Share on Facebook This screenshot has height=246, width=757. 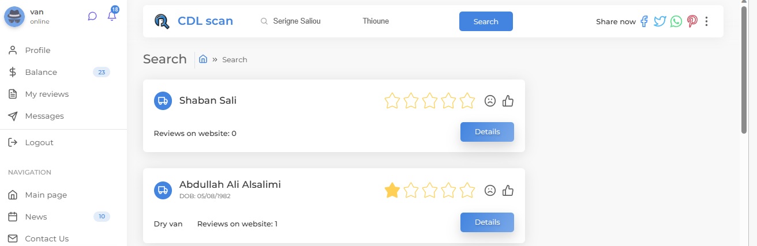(x=644, y=21)
